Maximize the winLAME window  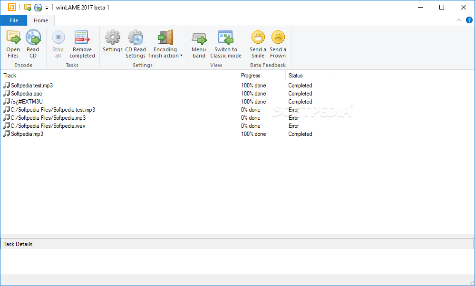tap(442, 7)
